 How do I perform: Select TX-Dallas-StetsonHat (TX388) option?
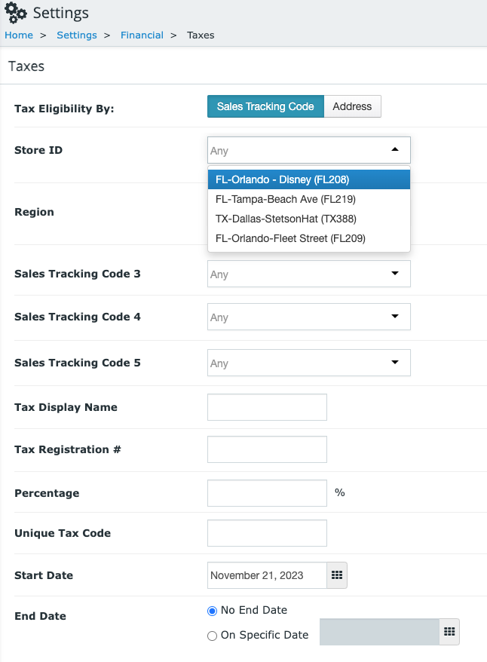click(309, 219)
